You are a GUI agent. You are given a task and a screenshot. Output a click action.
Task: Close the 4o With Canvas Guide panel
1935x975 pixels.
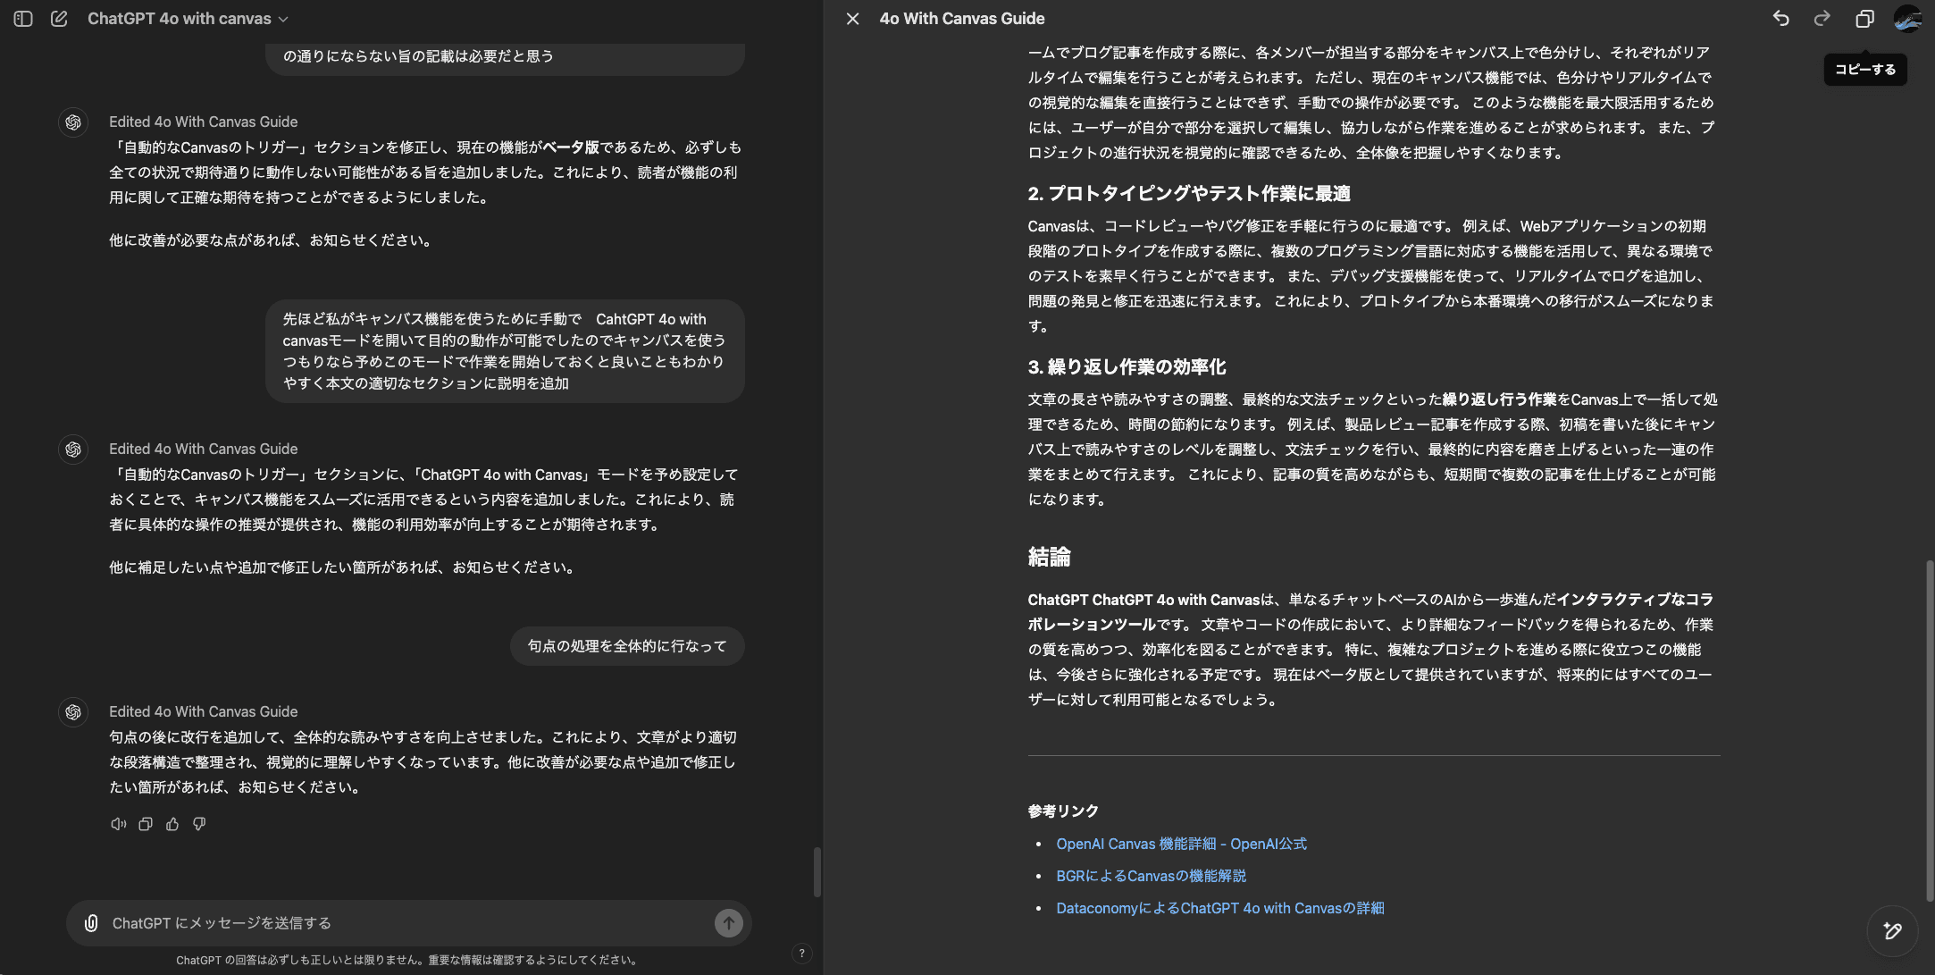pyautogui.click(x=853, y=19)
